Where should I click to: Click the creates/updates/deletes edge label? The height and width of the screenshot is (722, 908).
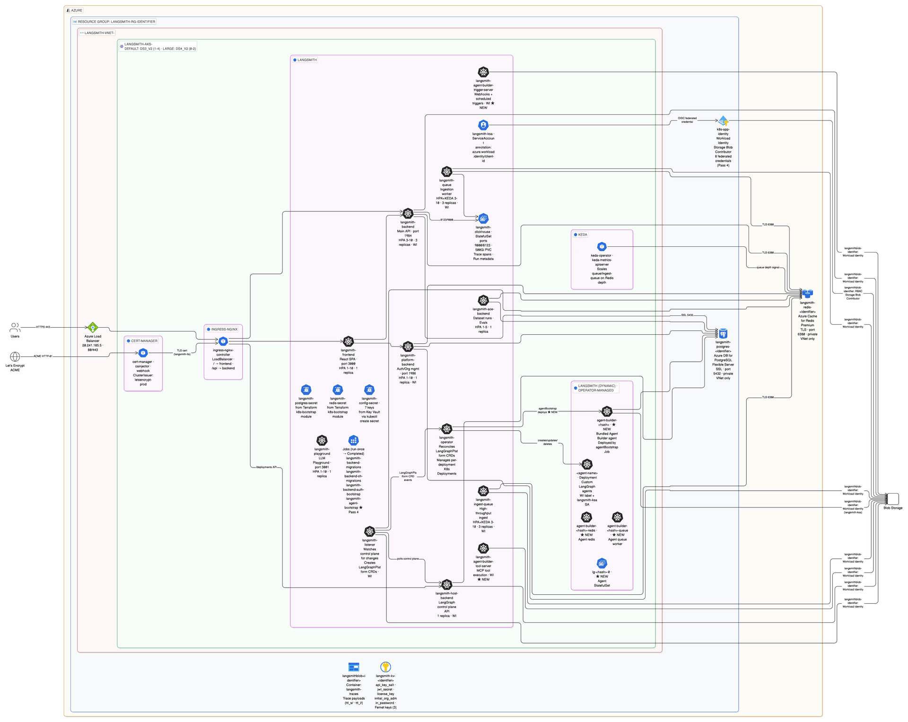coord(548,442)
